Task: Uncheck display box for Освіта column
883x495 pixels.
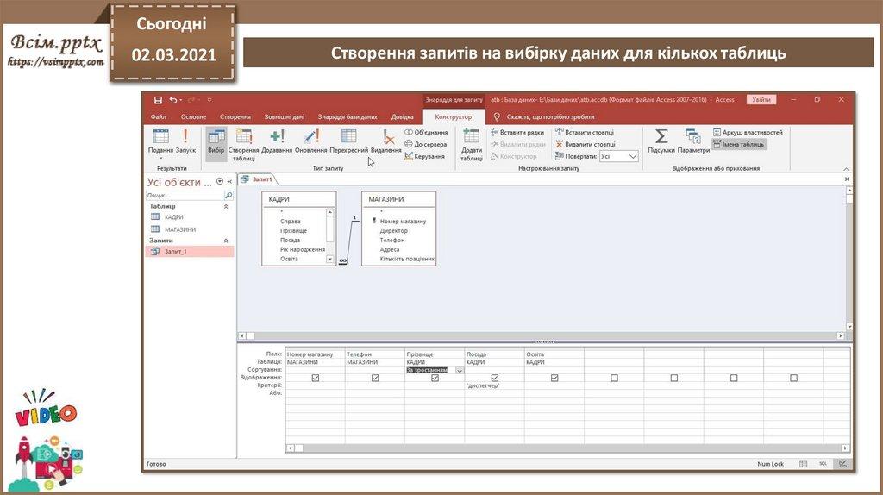Action: click(x=554, y=378)
